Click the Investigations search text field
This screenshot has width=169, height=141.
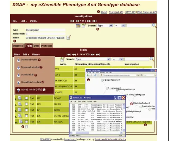point(139,26)
